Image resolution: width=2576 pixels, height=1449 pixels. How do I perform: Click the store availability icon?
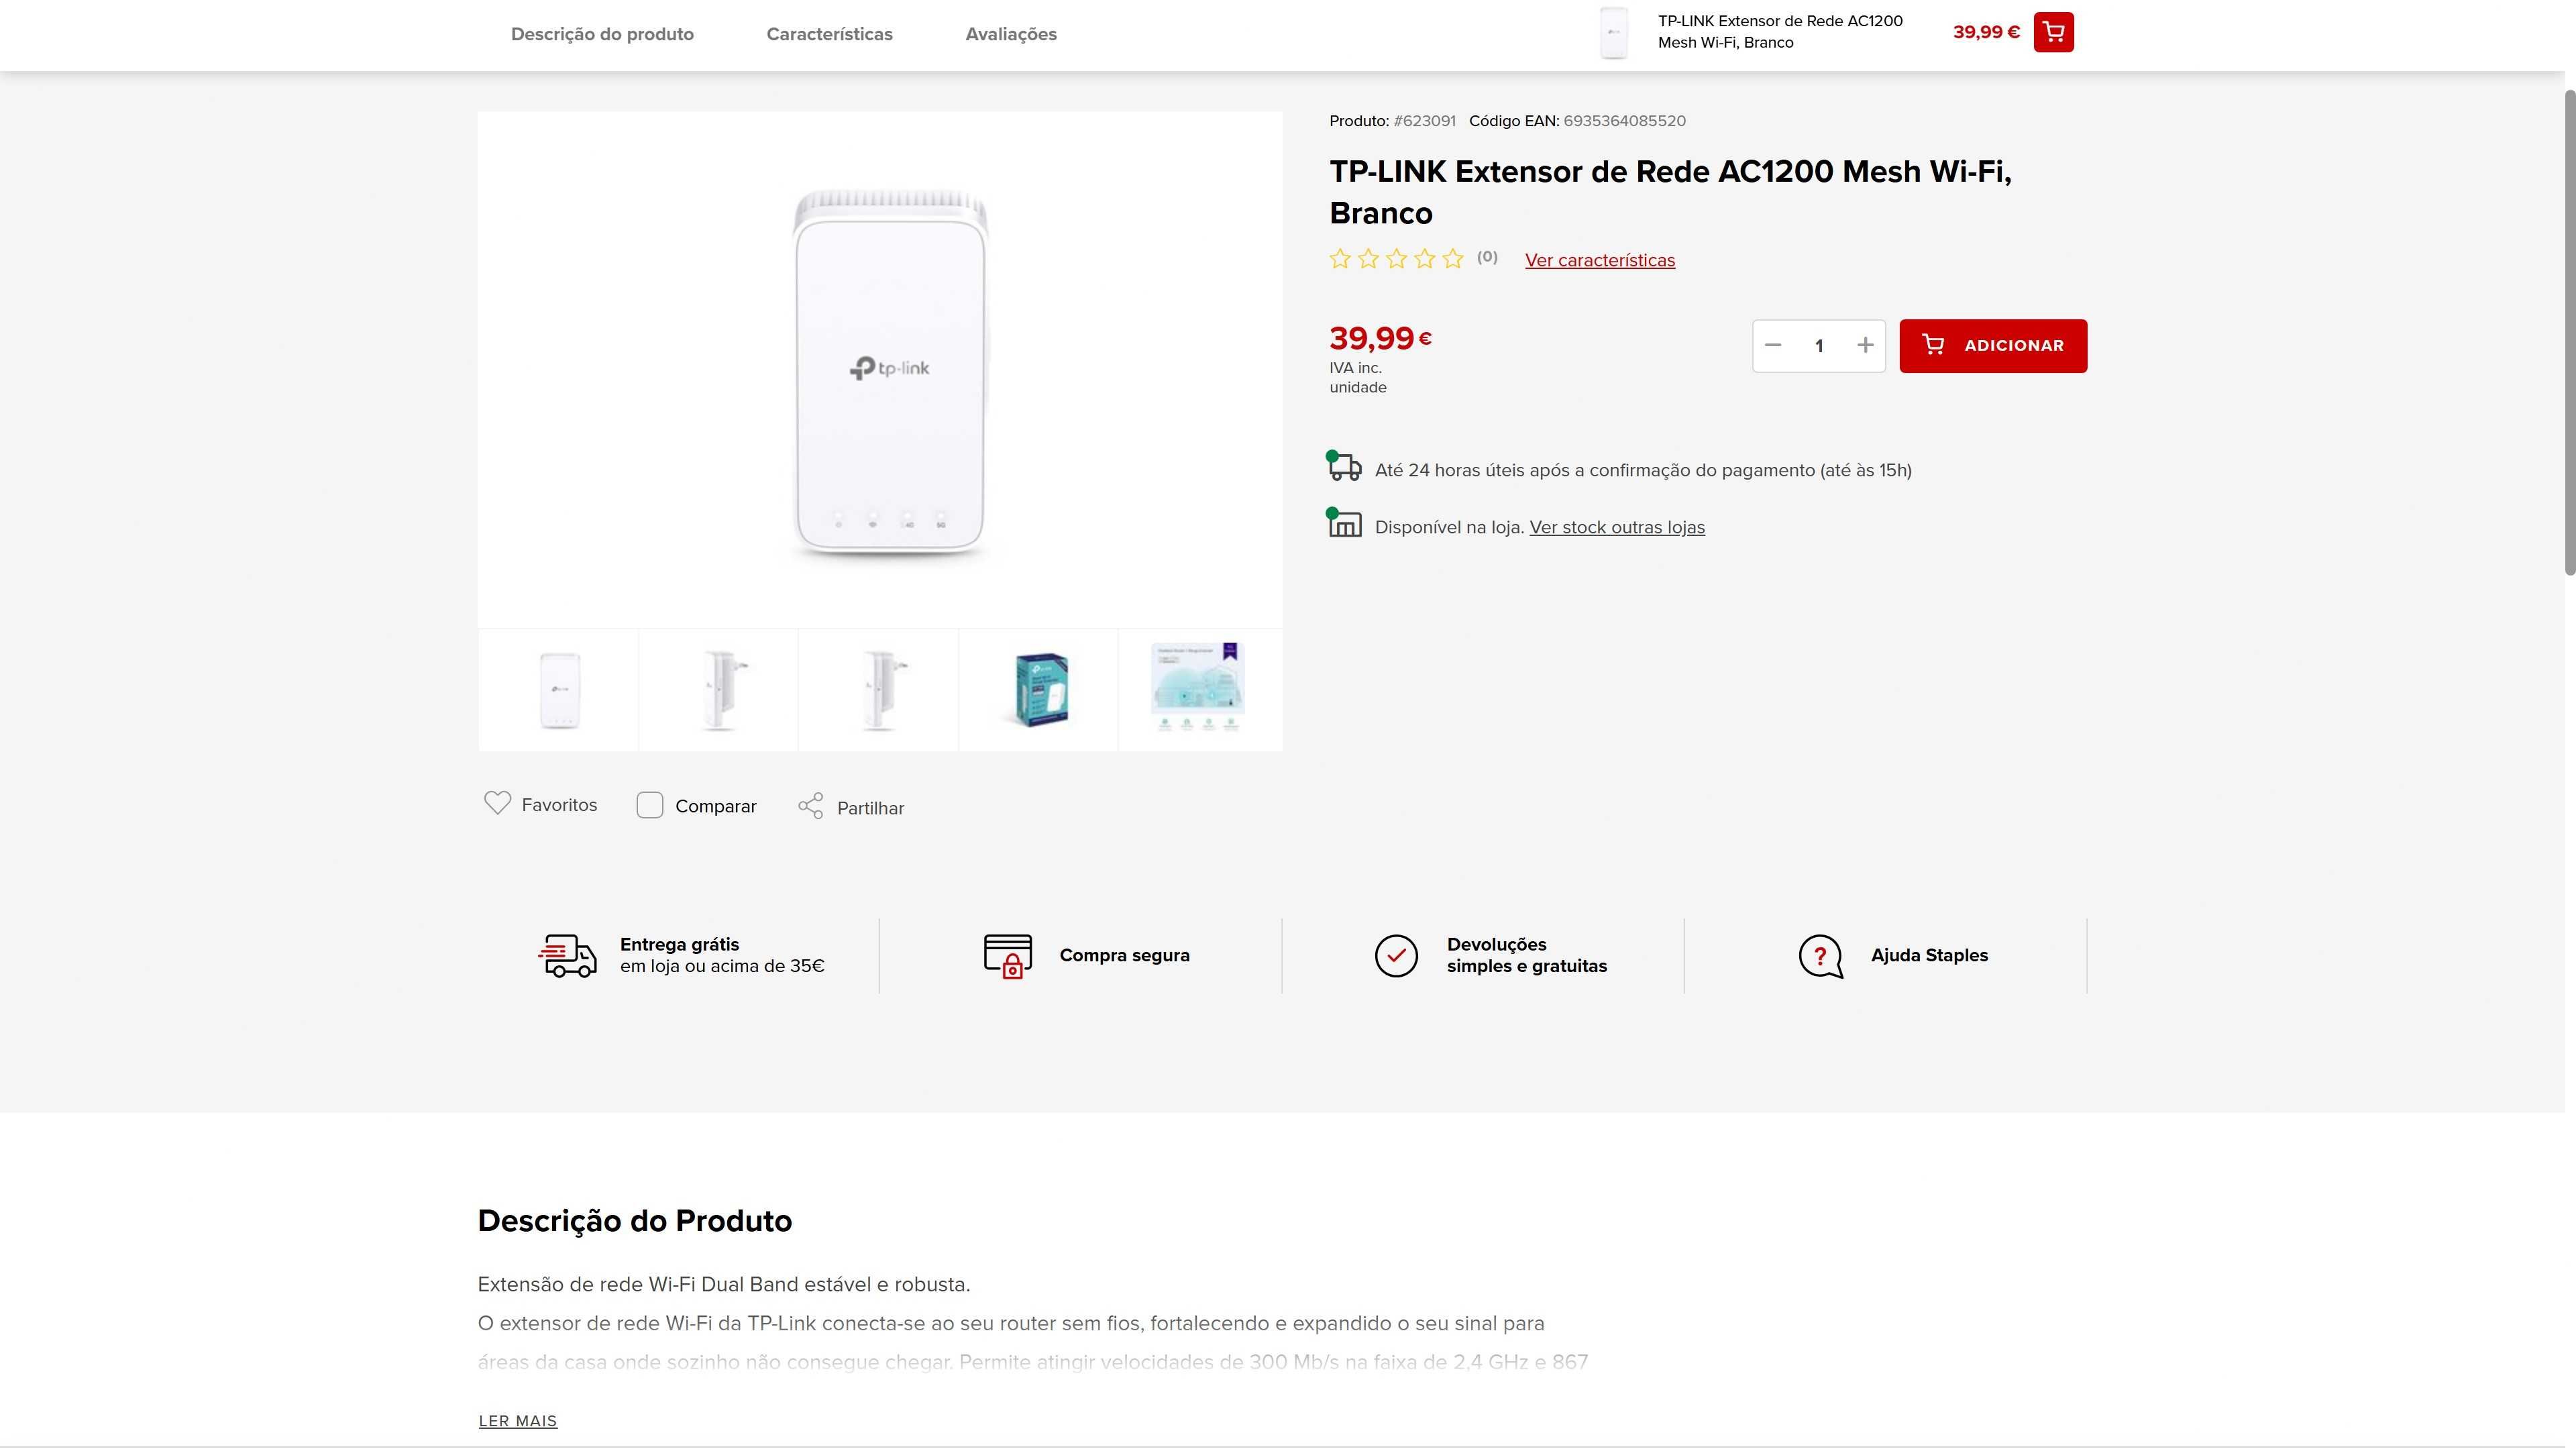coord(1344,523)
